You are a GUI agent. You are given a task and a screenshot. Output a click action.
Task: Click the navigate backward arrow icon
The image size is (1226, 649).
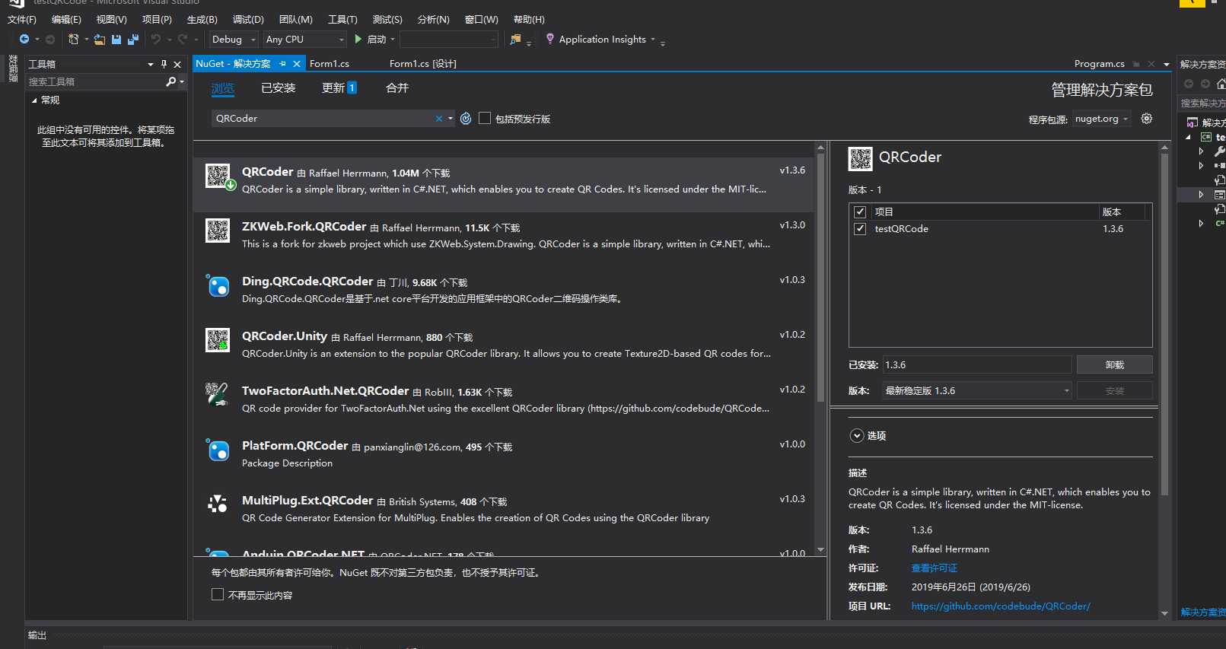click(x=24, y=40)
